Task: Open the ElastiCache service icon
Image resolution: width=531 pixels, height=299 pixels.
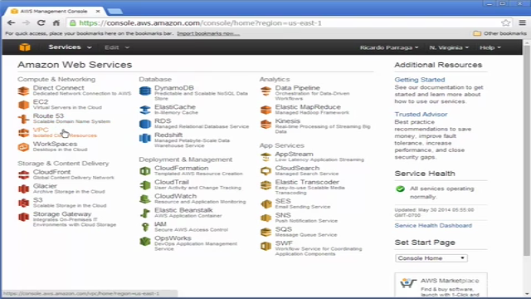Action: [145, 110]
